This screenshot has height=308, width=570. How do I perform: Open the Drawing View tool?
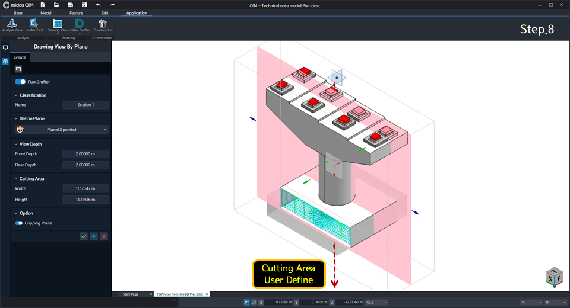(x=58, y=25)
